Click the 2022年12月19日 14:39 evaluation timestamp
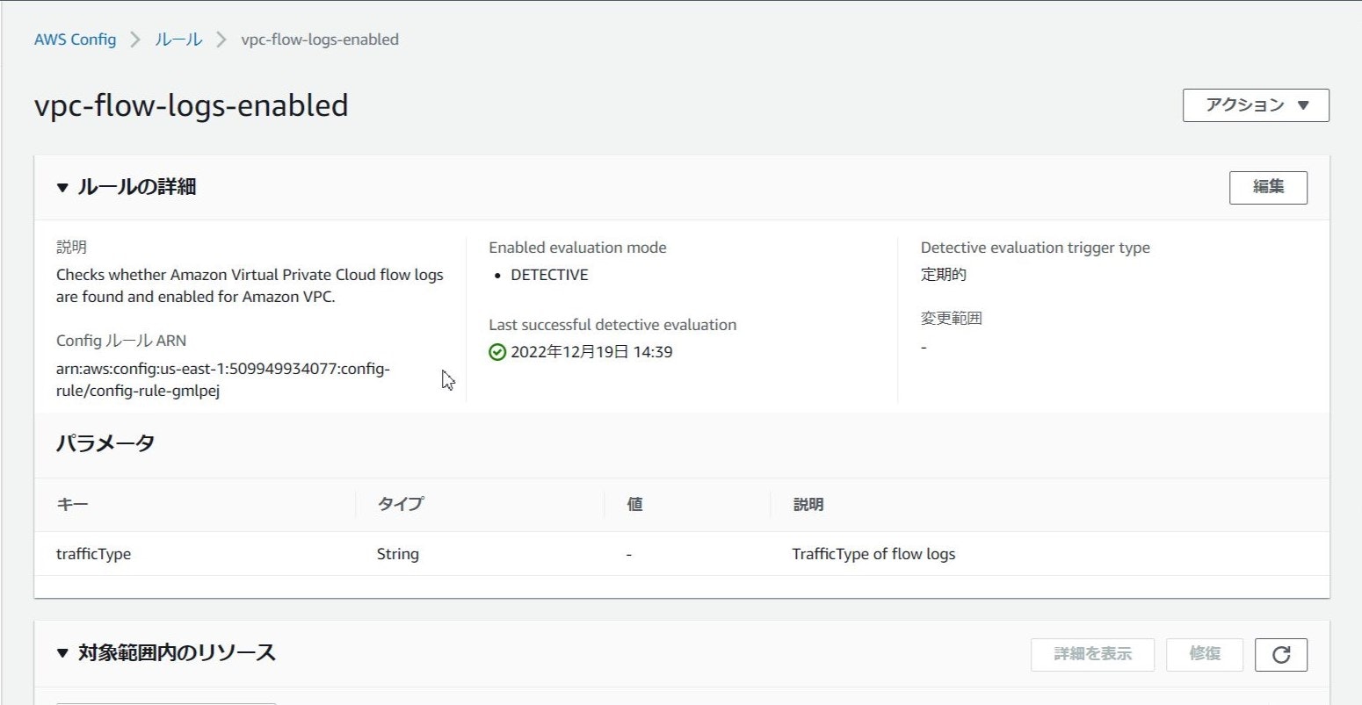The width and height of the screenshot is (1362, 705). (591, 352)
